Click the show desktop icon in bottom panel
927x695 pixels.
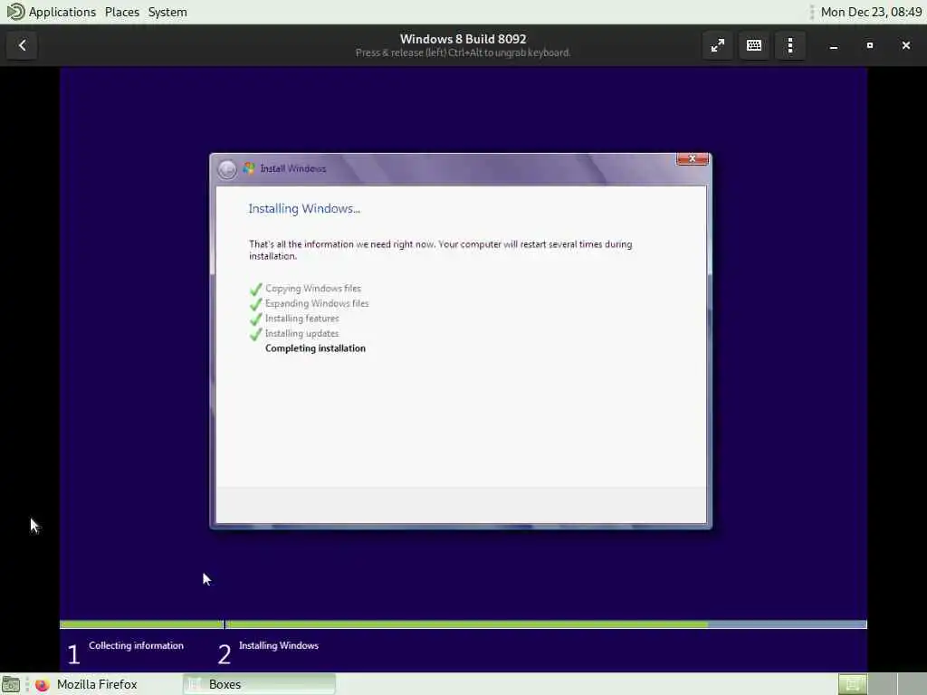click(11, 684)
